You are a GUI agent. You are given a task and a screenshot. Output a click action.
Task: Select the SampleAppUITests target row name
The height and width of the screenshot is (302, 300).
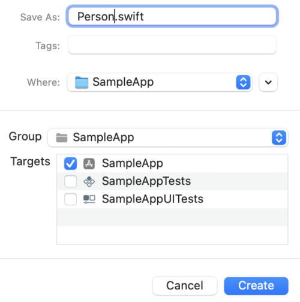(x=152, y=199)
